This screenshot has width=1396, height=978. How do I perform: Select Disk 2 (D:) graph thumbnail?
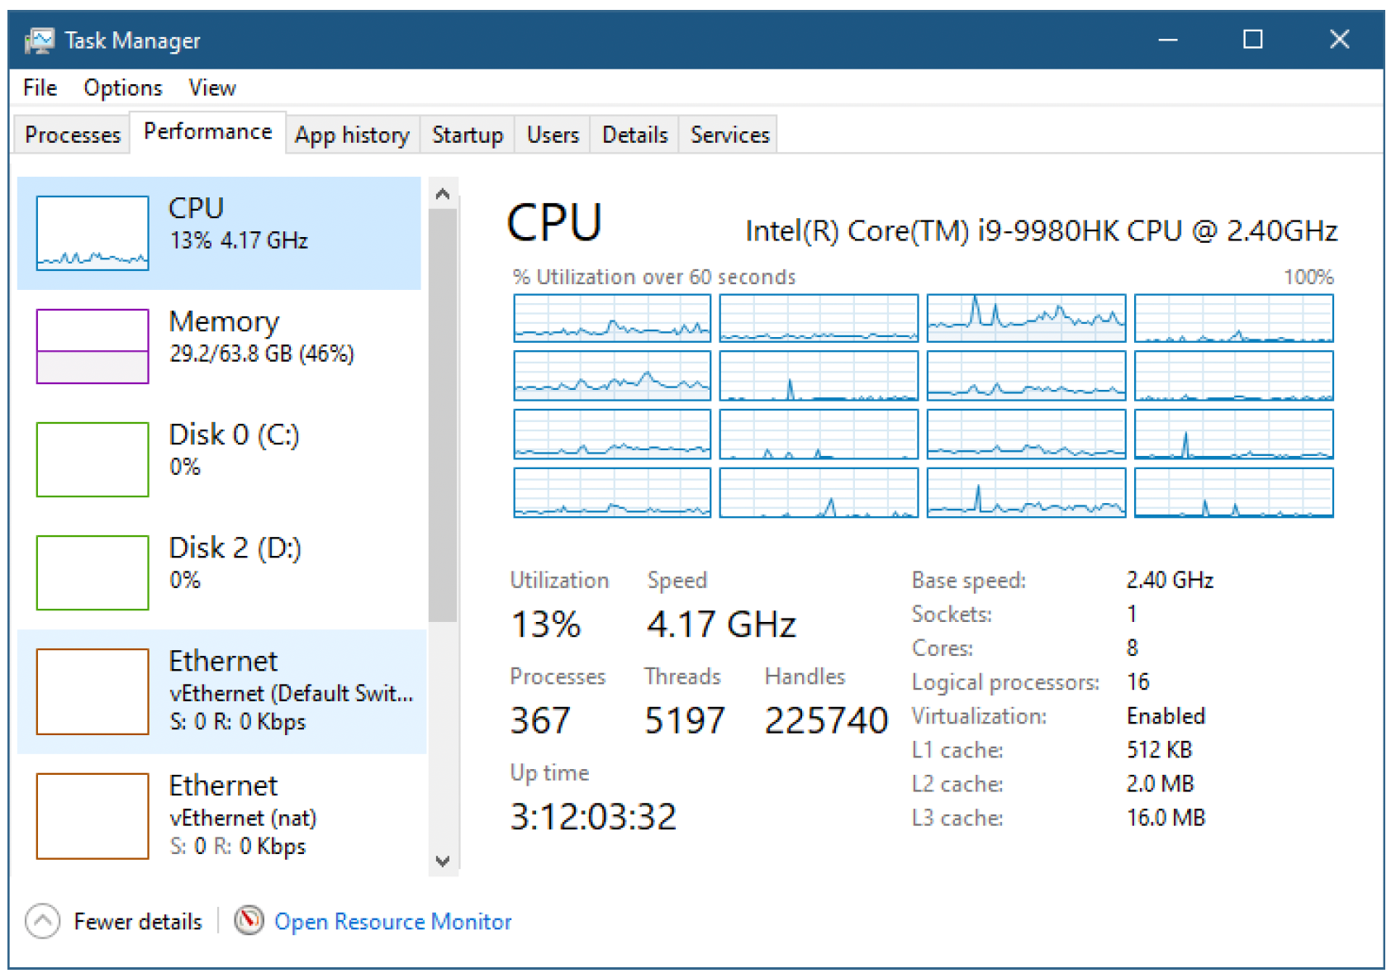(x=93, y=572)
